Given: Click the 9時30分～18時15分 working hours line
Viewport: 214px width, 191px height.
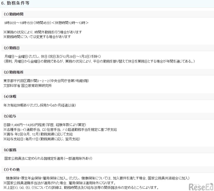Looking at the screenshot, I should [47, 23].
